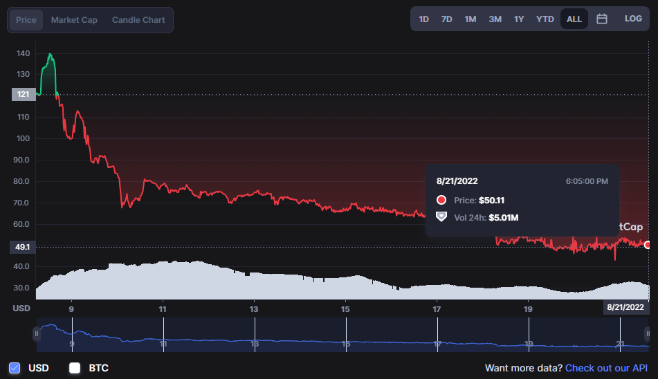Open the Check out our API link

(x=606, y=368)
